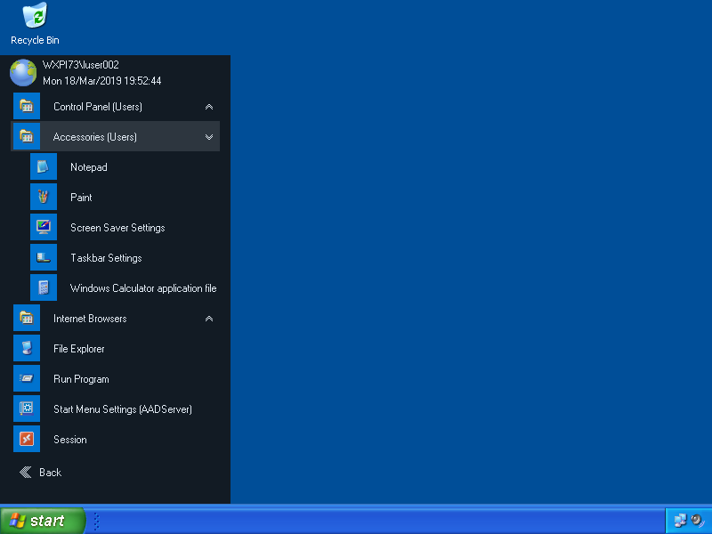Click the user globe avatar at top

click(x=23, y=73)
